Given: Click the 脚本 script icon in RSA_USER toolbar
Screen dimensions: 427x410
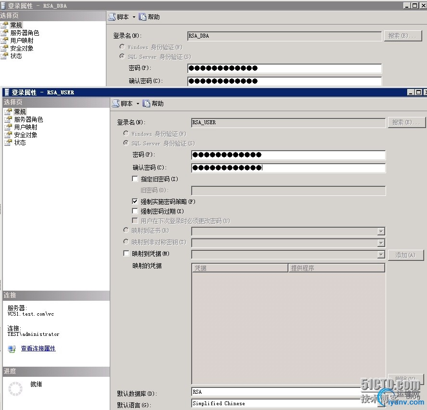Looking at the screenshot, I should pyautogui.click(x=116, y=103).
